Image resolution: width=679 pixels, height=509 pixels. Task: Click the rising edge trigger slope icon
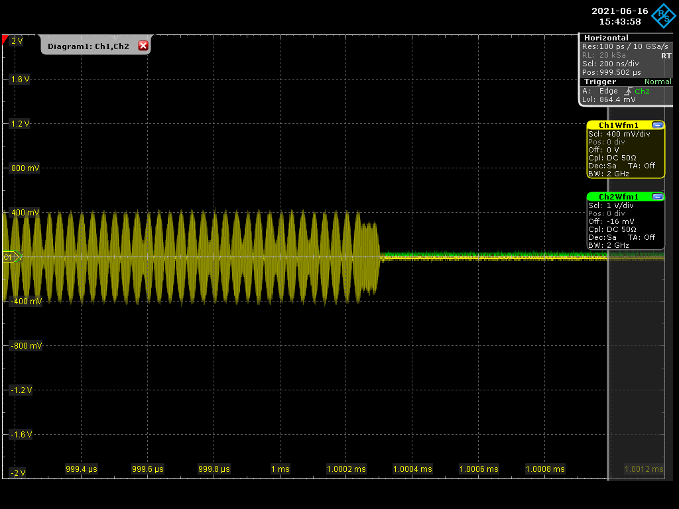click(x=627, y=91)
